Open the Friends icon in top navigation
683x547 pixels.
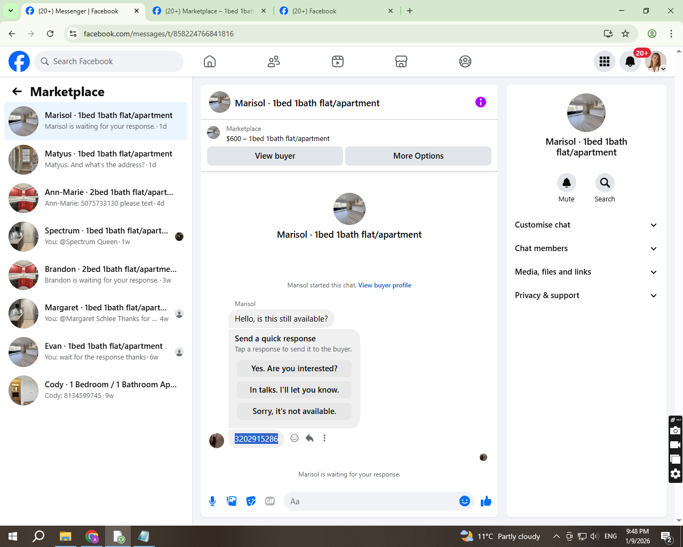(274, 61)
